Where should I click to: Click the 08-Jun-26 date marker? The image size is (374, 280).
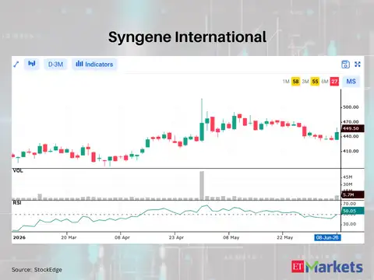327,237
